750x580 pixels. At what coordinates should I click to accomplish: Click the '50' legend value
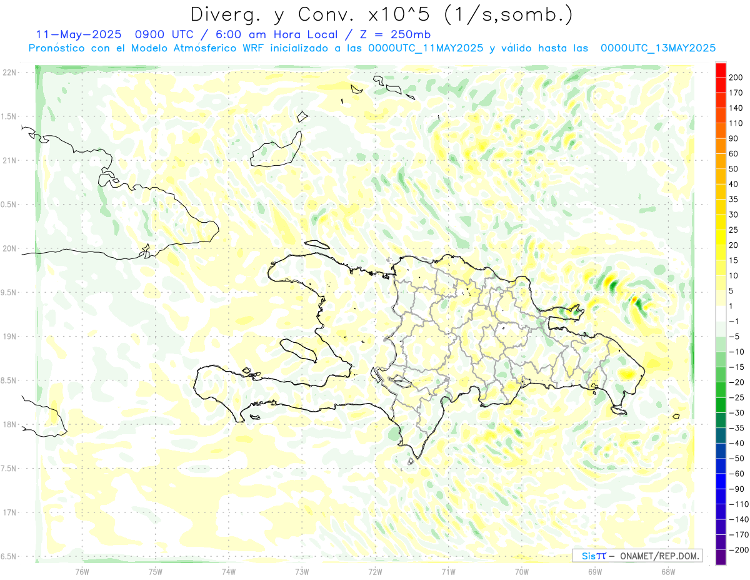click(x=734, y=169)
